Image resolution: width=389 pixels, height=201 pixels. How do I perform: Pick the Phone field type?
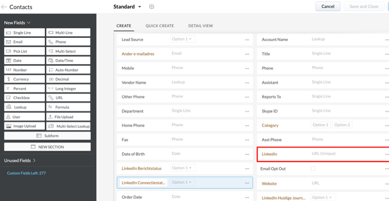[x=68, y=42]
